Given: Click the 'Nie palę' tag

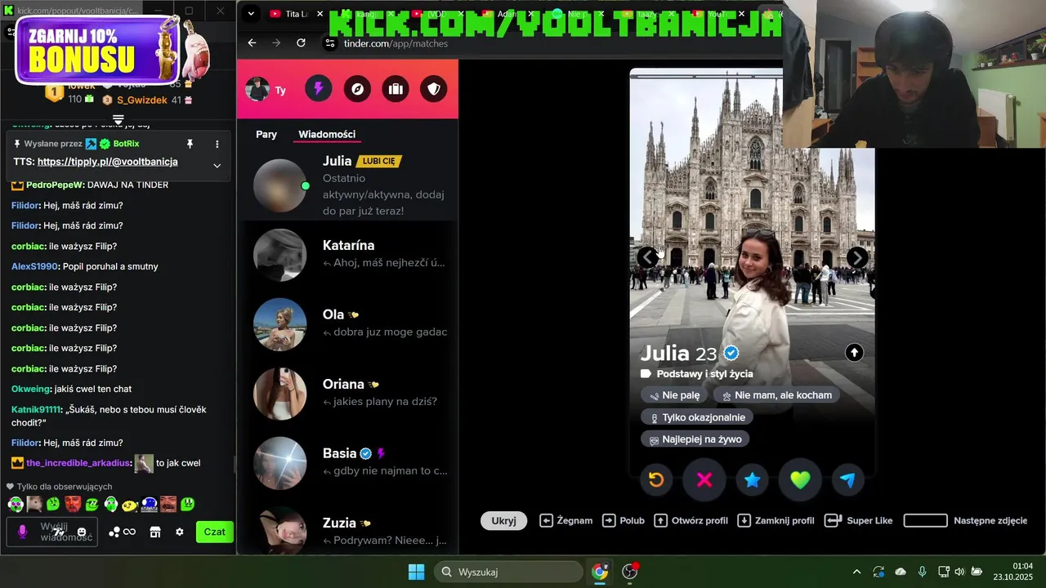Looking at the screenshot, I should tap(674, 395).
